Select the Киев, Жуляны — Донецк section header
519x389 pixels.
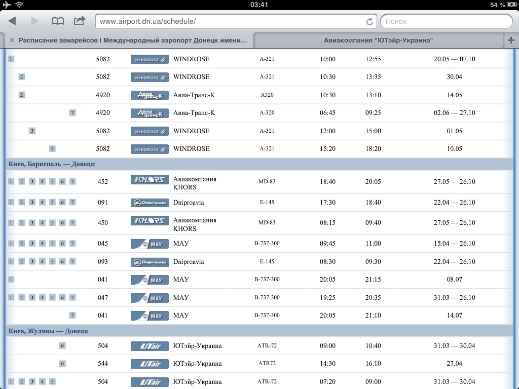(49, 331)
